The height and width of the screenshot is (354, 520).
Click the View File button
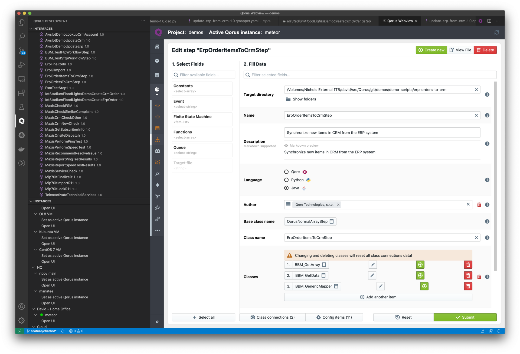click(x=460, y=50)
